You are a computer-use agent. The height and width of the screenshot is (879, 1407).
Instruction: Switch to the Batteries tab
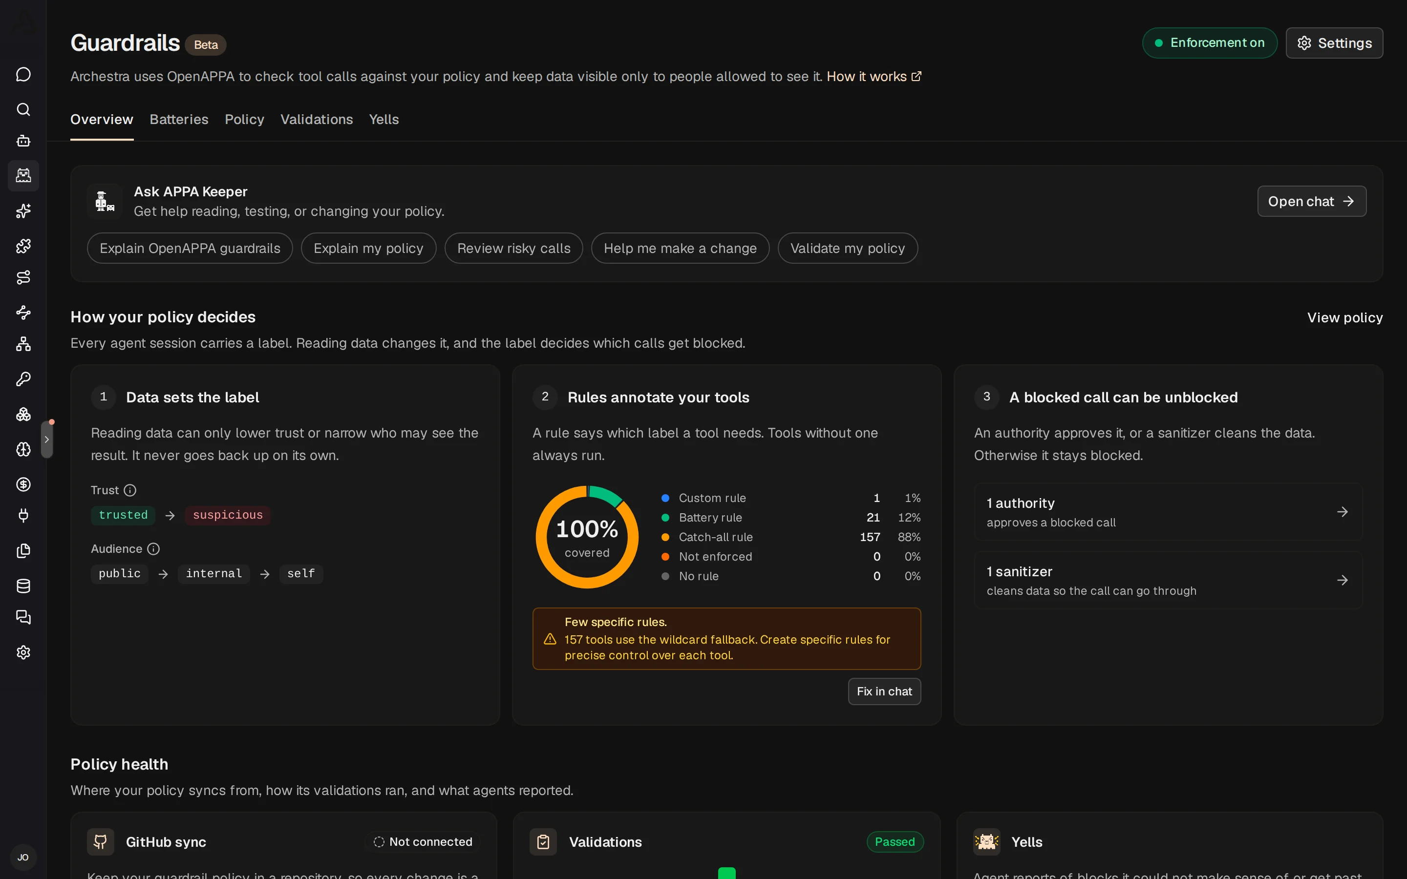tap(179, 119)
